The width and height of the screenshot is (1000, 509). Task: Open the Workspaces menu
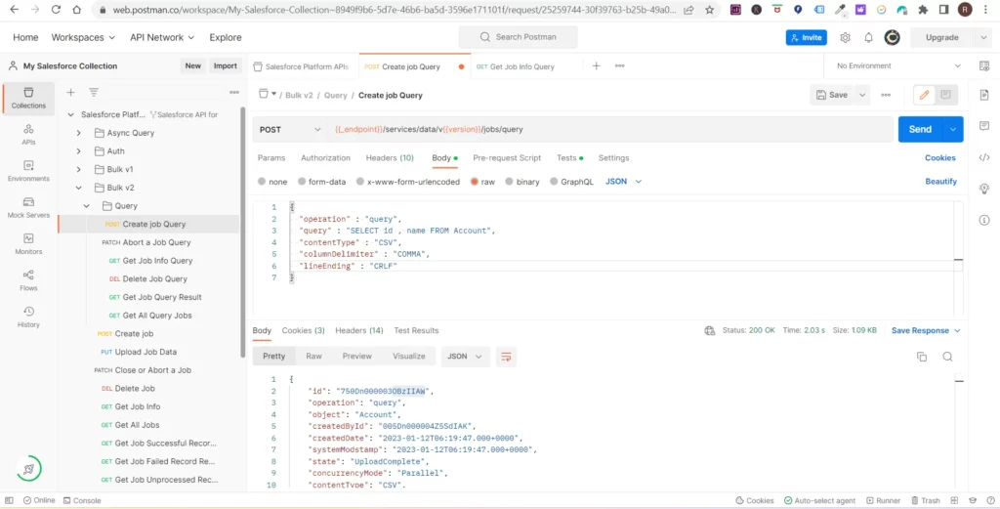tap(83, 38)
